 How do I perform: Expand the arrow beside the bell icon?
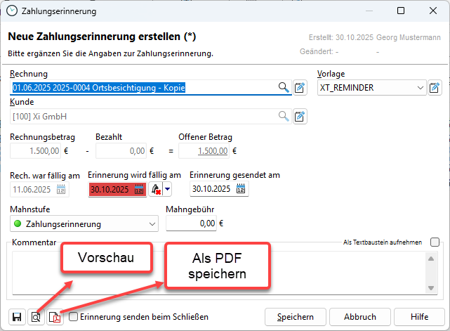pos(167,189)
